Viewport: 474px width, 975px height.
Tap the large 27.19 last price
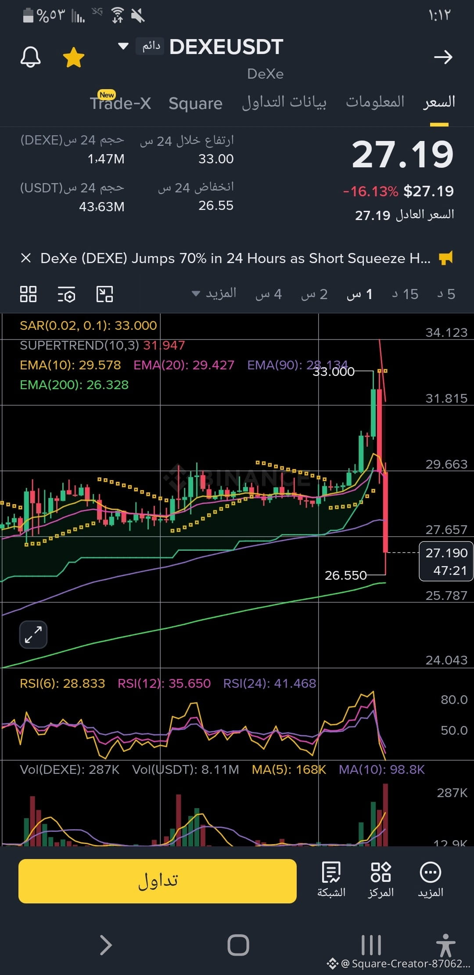403,155
